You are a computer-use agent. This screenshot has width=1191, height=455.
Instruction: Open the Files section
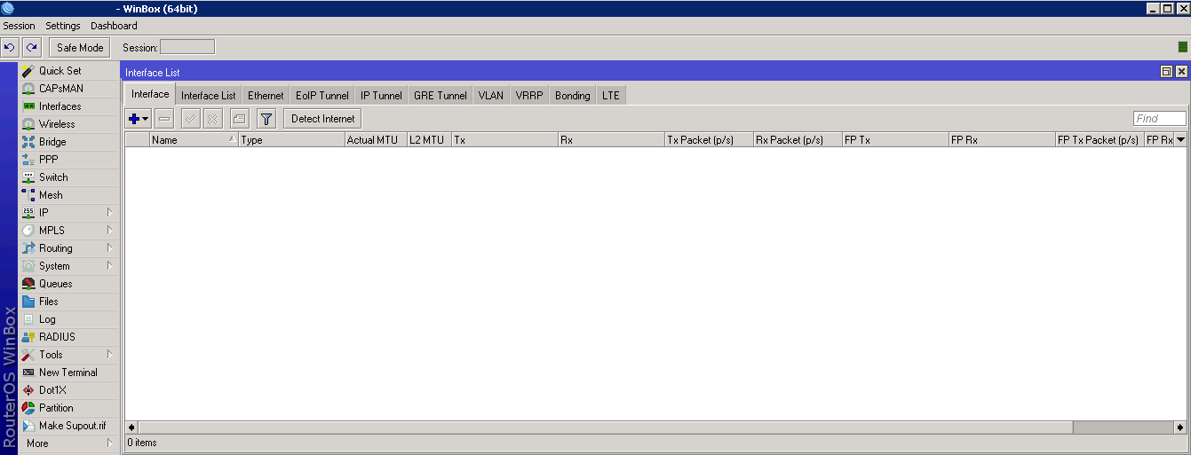[69, 302]
